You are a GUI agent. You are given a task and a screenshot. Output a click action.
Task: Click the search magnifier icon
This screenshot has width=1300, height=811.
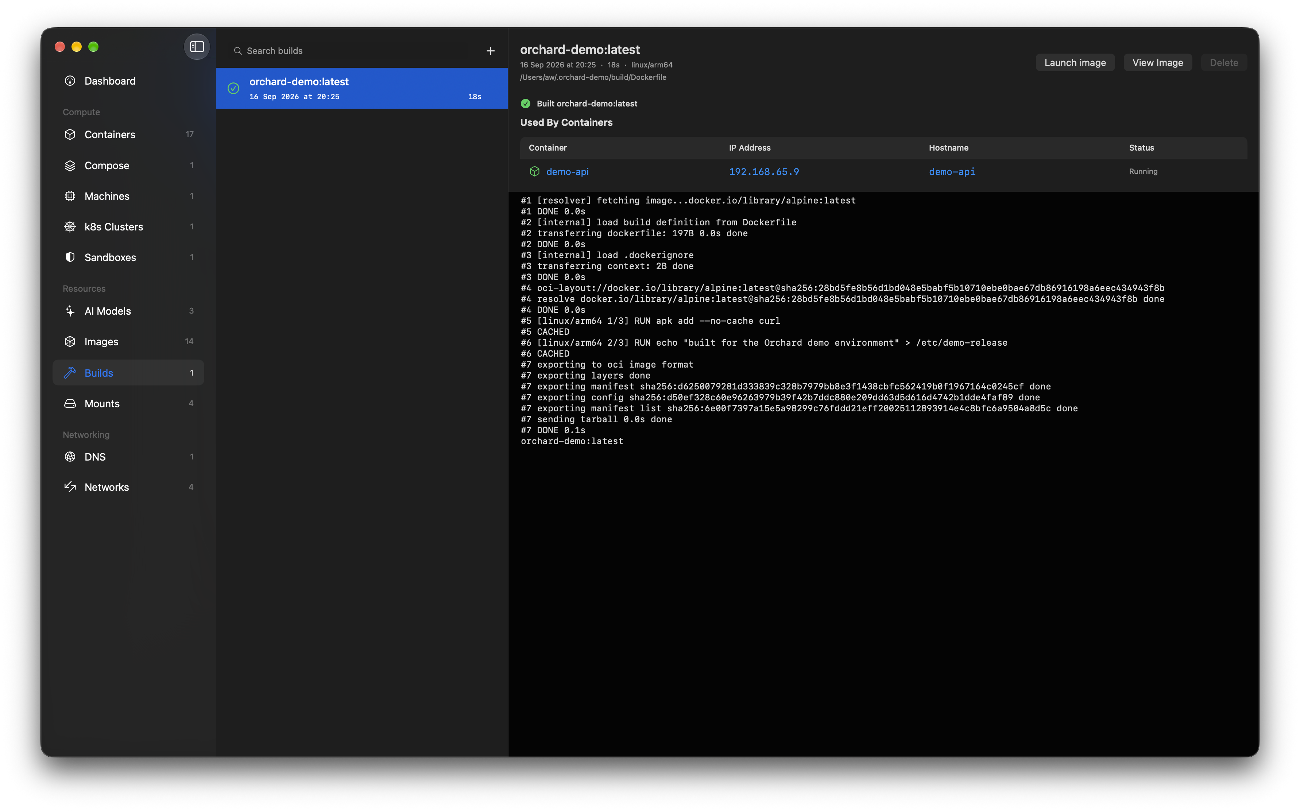pos(237,50)
